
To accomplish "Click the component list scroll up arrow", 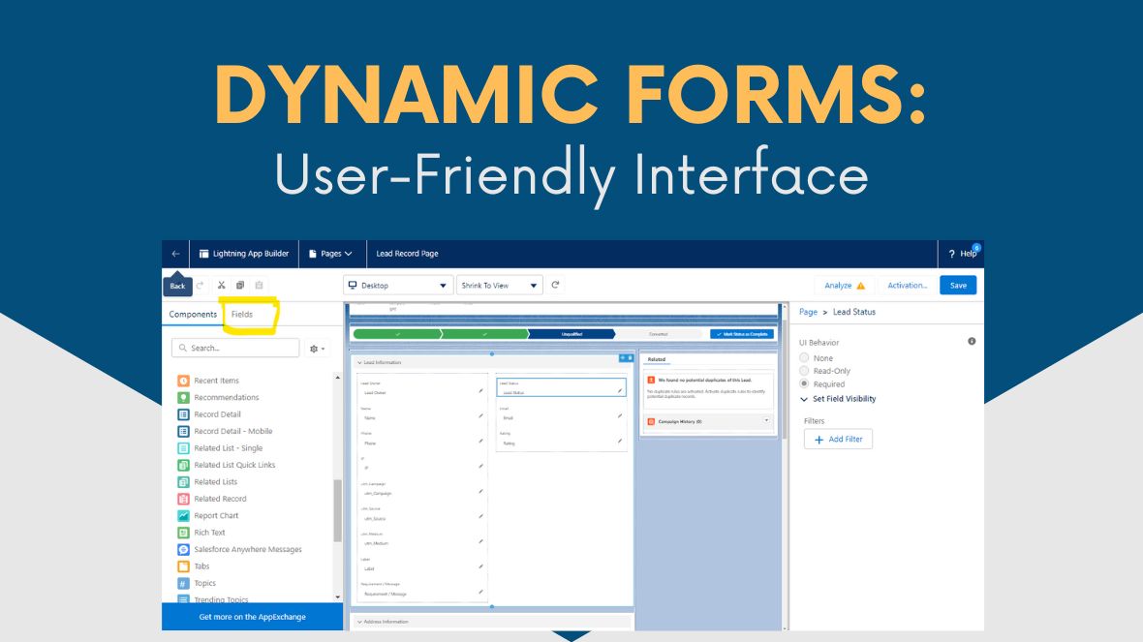I will [x=337, y=378].
